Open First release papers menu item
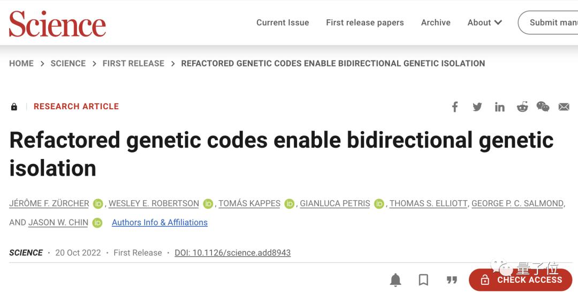 coord(365,22)
